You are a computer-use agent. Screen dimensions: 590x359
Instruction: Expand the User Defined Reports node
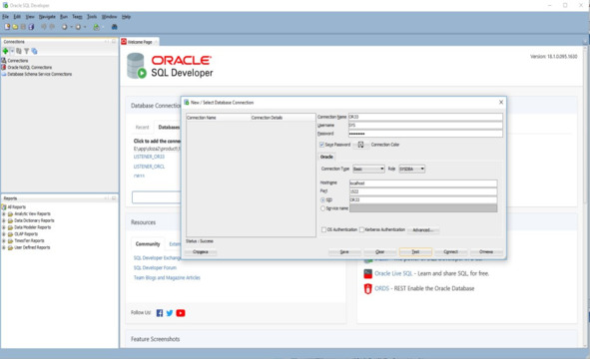pos(4,247)
